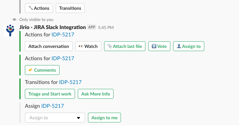This screenshot has width=239, height=127.
Task: Click the Vote button with up arrow
Action: [x=159, y=46]
